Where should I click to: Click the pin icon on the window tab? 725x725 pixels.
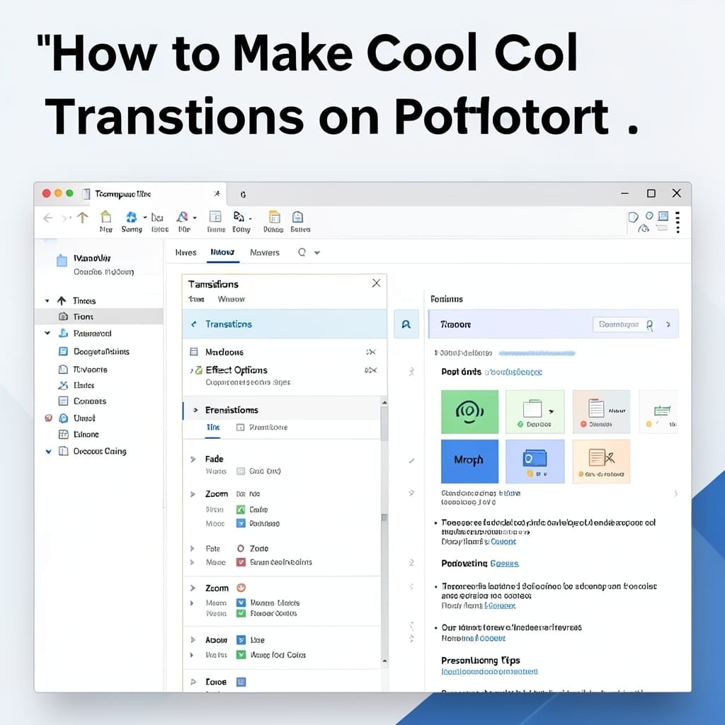[x=217, y=194]
